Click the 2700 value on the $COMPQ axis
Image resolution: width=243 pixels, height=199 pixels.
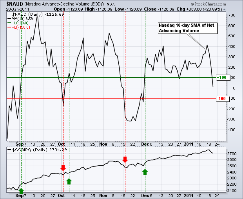click(x=232, y=154)
